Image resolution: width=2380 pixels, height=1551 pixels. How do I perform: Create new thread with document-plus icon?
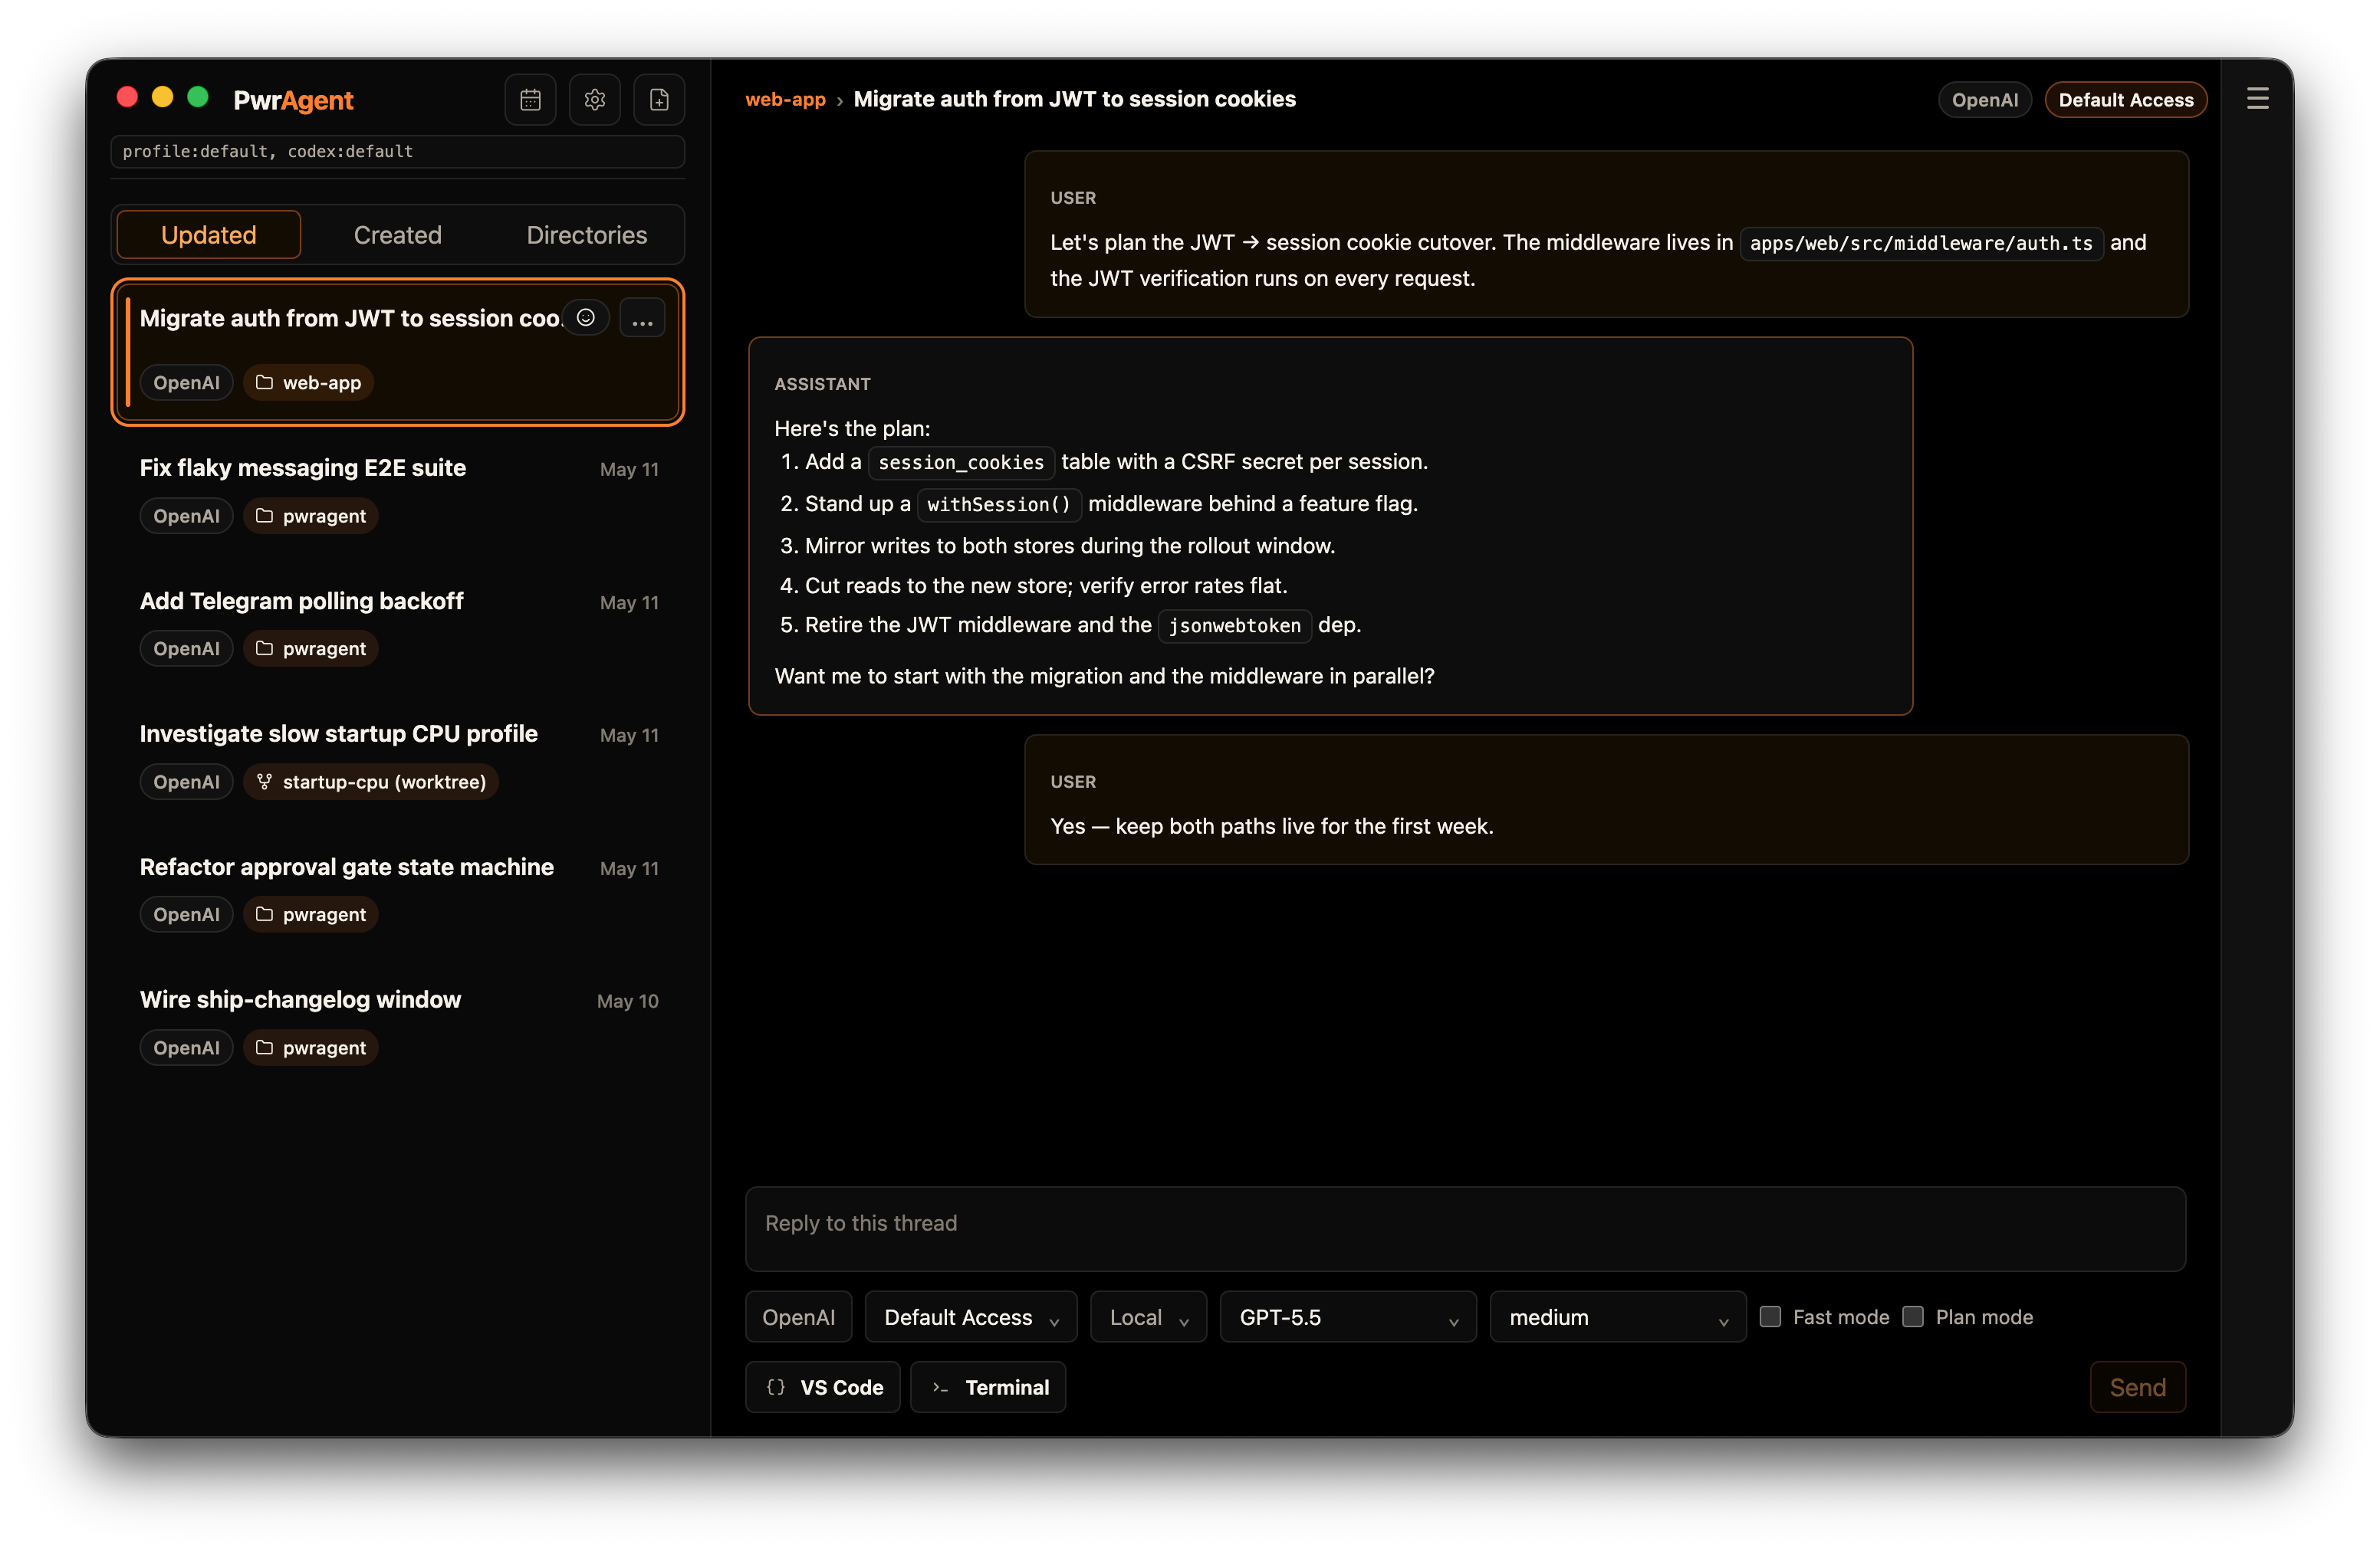[x=659, y=100]
